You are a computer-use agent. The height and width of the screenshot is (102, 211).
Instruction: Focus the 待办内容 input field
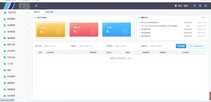pos(54,46)
